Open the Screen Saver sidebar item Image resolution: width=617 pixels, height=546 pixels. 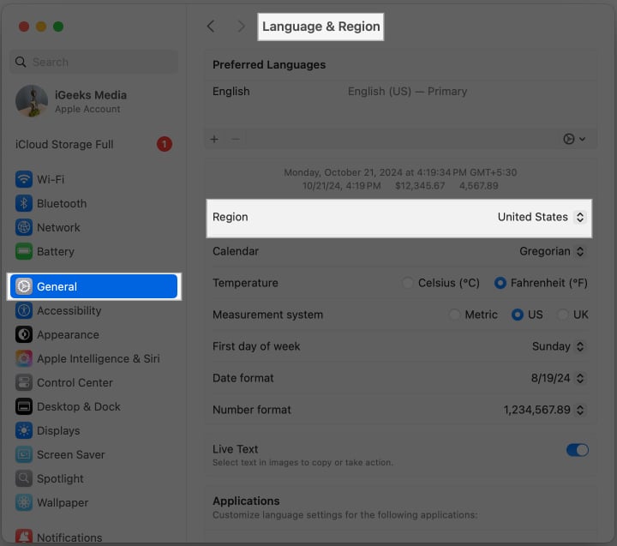coord(69,455)
